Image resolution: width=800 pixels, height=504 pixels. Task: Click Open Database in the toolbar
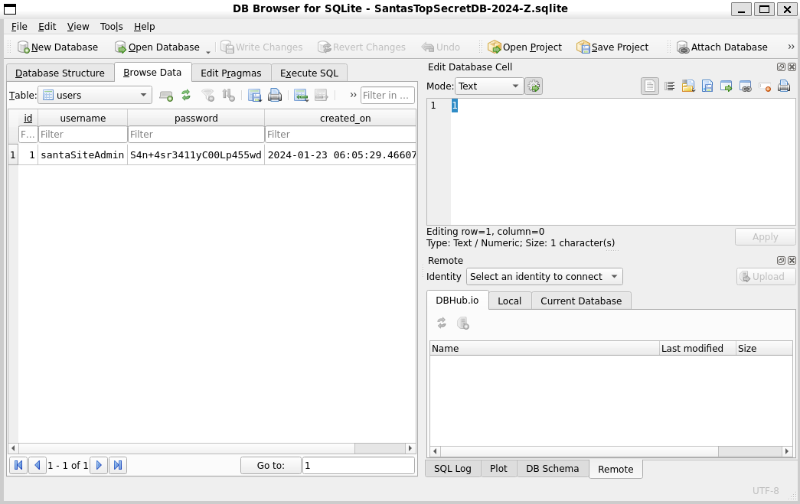pos(157,47)
